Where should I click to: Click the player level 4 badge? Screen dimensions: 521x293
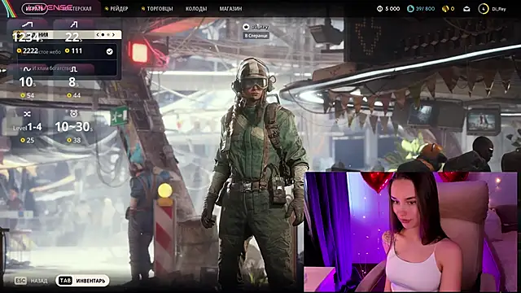click(x=483, y=9)
